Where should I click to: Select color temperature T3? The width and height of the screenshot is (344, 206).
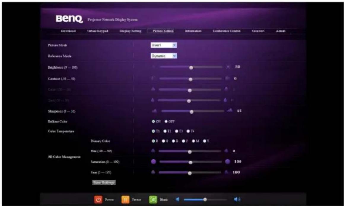click(176, 131)
